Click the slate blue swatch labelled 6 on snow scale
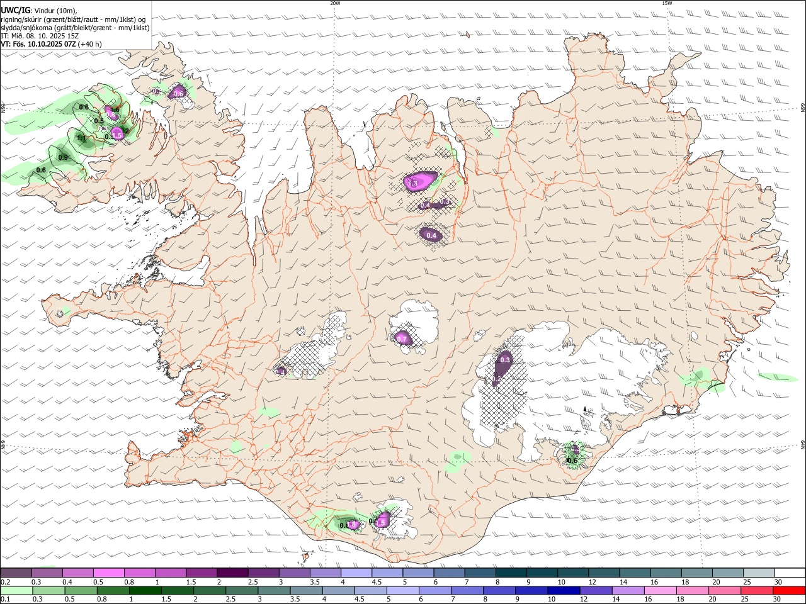806x604 pixels. pyautogui.click(x=449, y=573)
